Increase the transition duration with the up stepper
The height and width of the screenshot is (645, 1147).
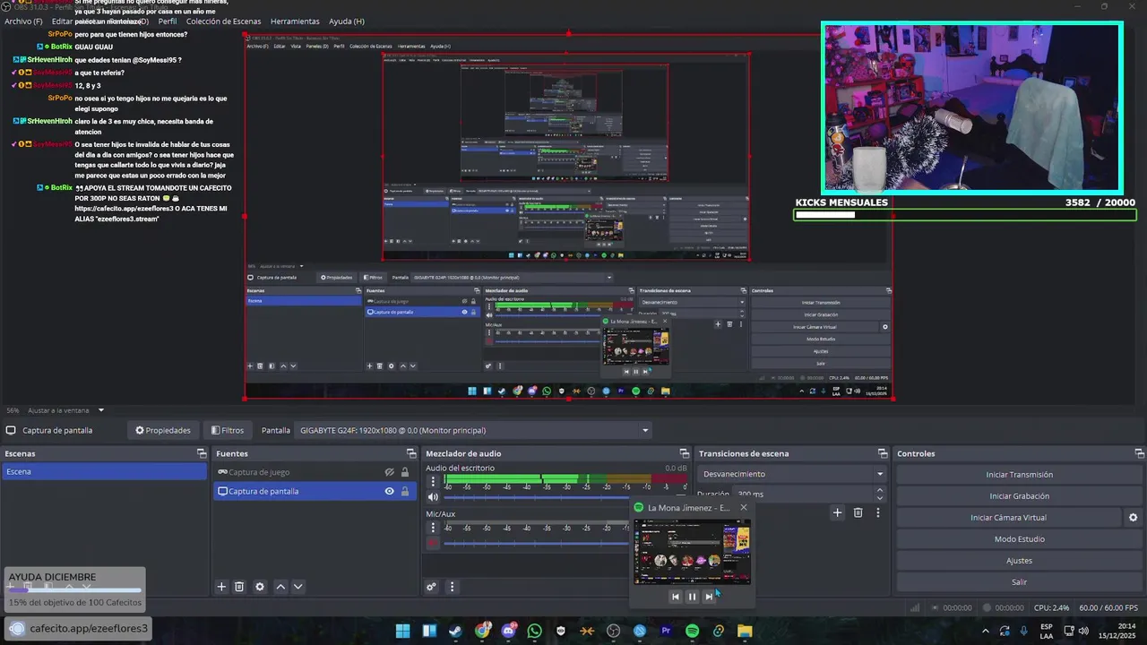click(880, 490)
